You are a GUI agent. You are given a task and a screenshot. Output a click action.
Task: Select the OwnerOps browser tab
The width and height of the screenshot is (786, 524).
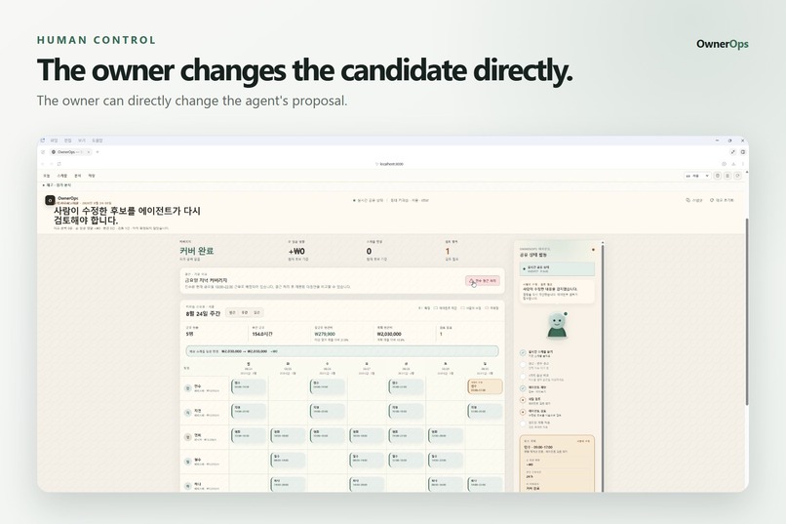tap(70, 152)
